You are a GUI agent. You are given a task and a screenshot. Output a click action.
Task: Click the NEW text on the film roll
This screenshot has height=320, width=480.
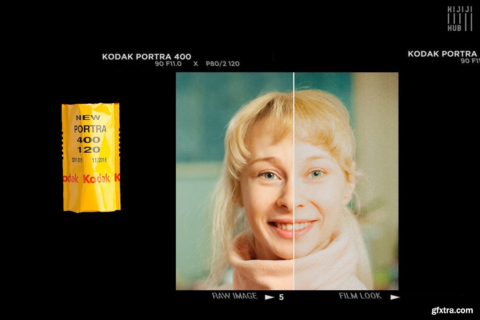tap(88, 118)
